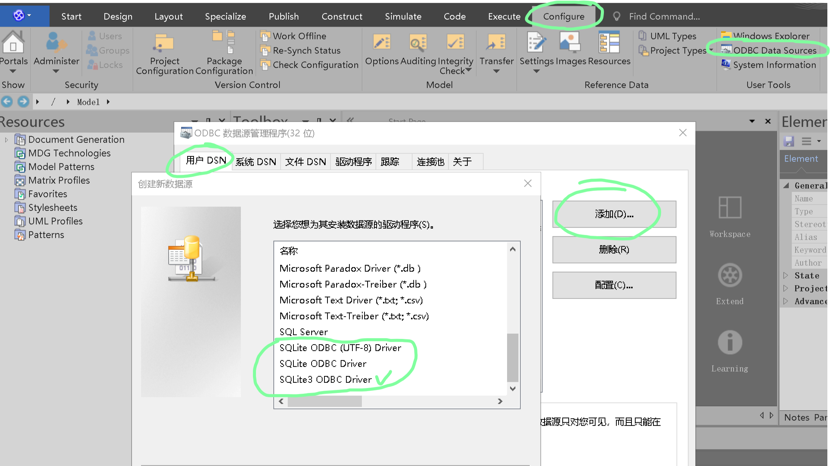Viewport: 830px width, 466px height.
Task: Run Check Configuration command
Action: [309, 65]
